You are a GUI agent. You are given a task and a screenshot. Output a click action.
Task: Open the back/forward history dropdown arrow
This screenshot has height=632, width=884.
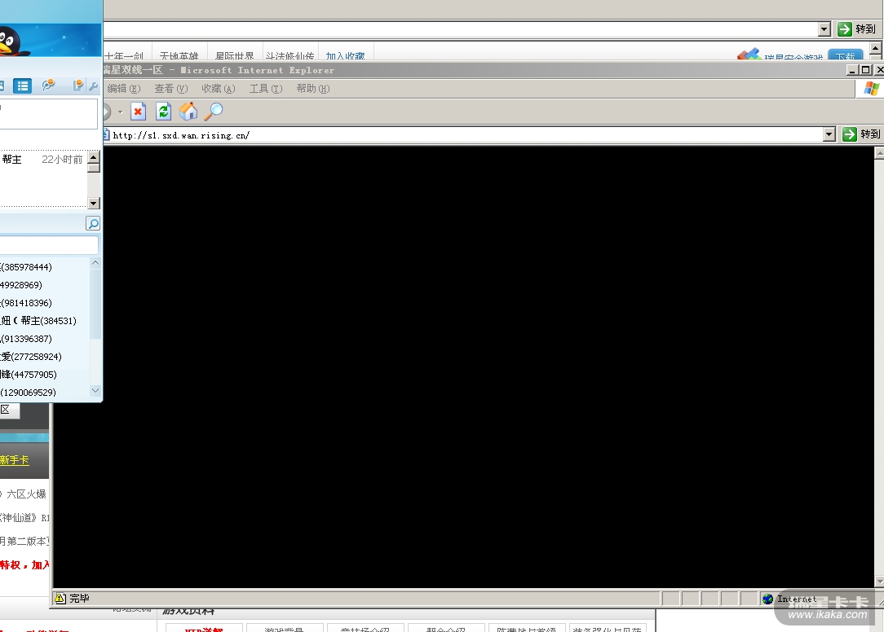[120, 112]
